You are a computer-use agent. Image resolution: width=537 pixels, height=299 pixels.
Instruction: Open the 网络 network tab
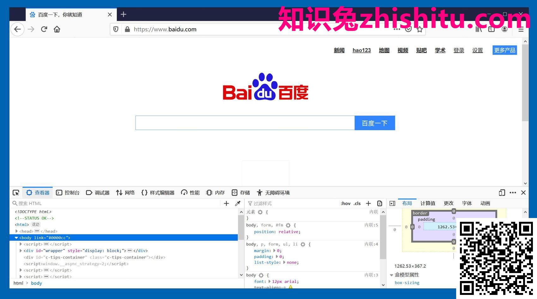(125, 193)
